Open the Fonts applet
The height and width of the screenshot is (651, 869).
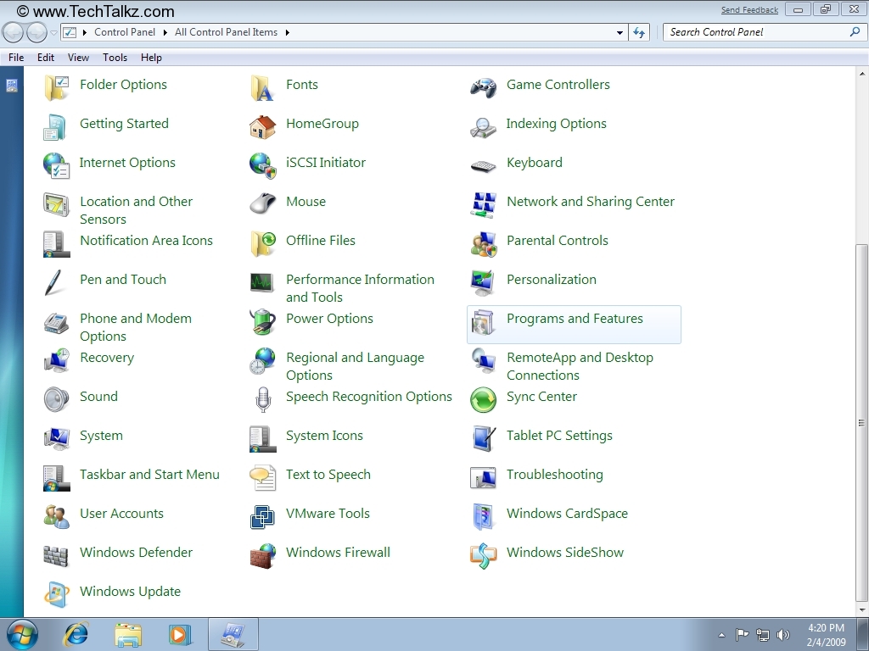[302, 85]
